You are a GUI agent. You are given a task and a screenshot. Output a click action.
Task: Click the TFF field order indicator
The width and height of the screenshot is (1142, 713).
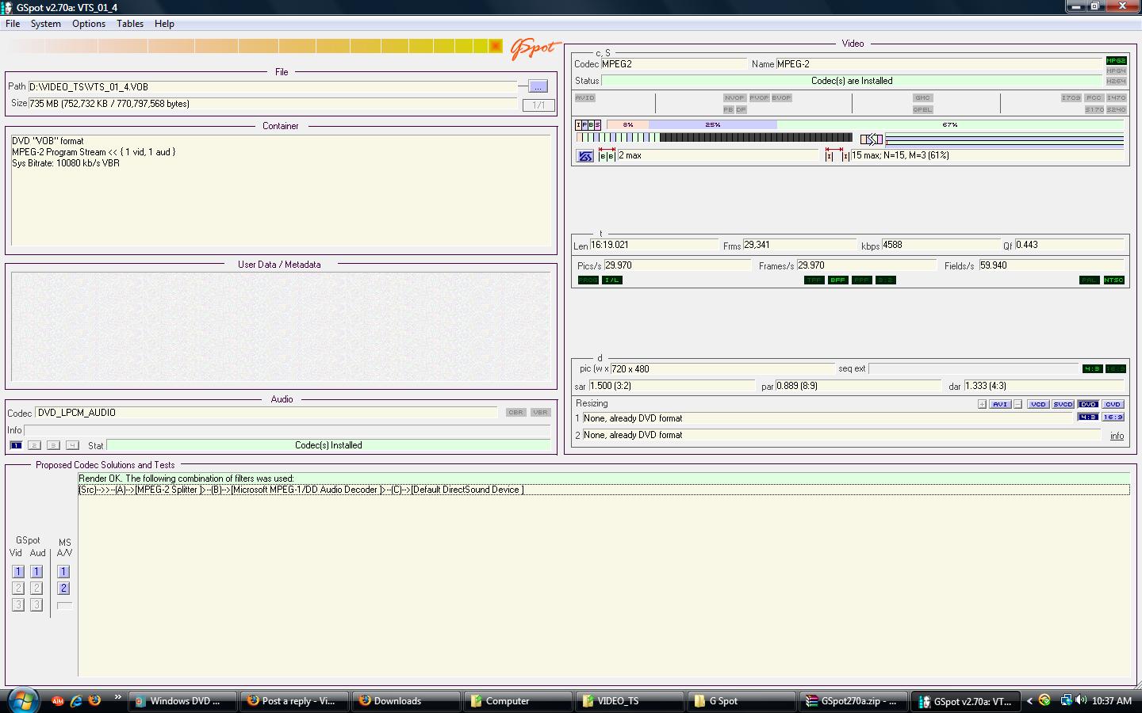[814, 280]
